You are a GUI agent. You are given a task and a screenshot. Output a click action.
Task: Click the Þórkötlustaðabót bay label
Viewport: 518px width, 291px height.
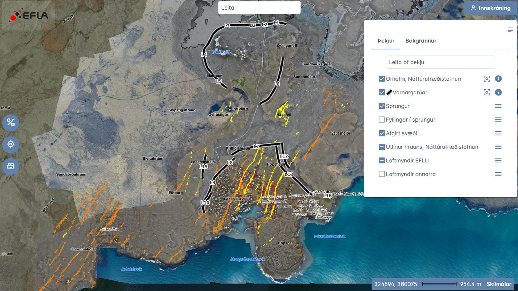click(329, 236)
